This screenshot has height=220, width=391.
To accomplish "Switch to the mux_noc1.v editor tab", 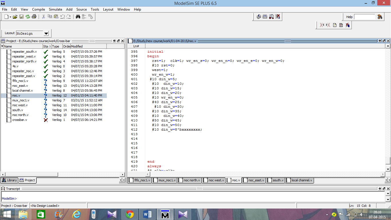I will pos(164,180).
